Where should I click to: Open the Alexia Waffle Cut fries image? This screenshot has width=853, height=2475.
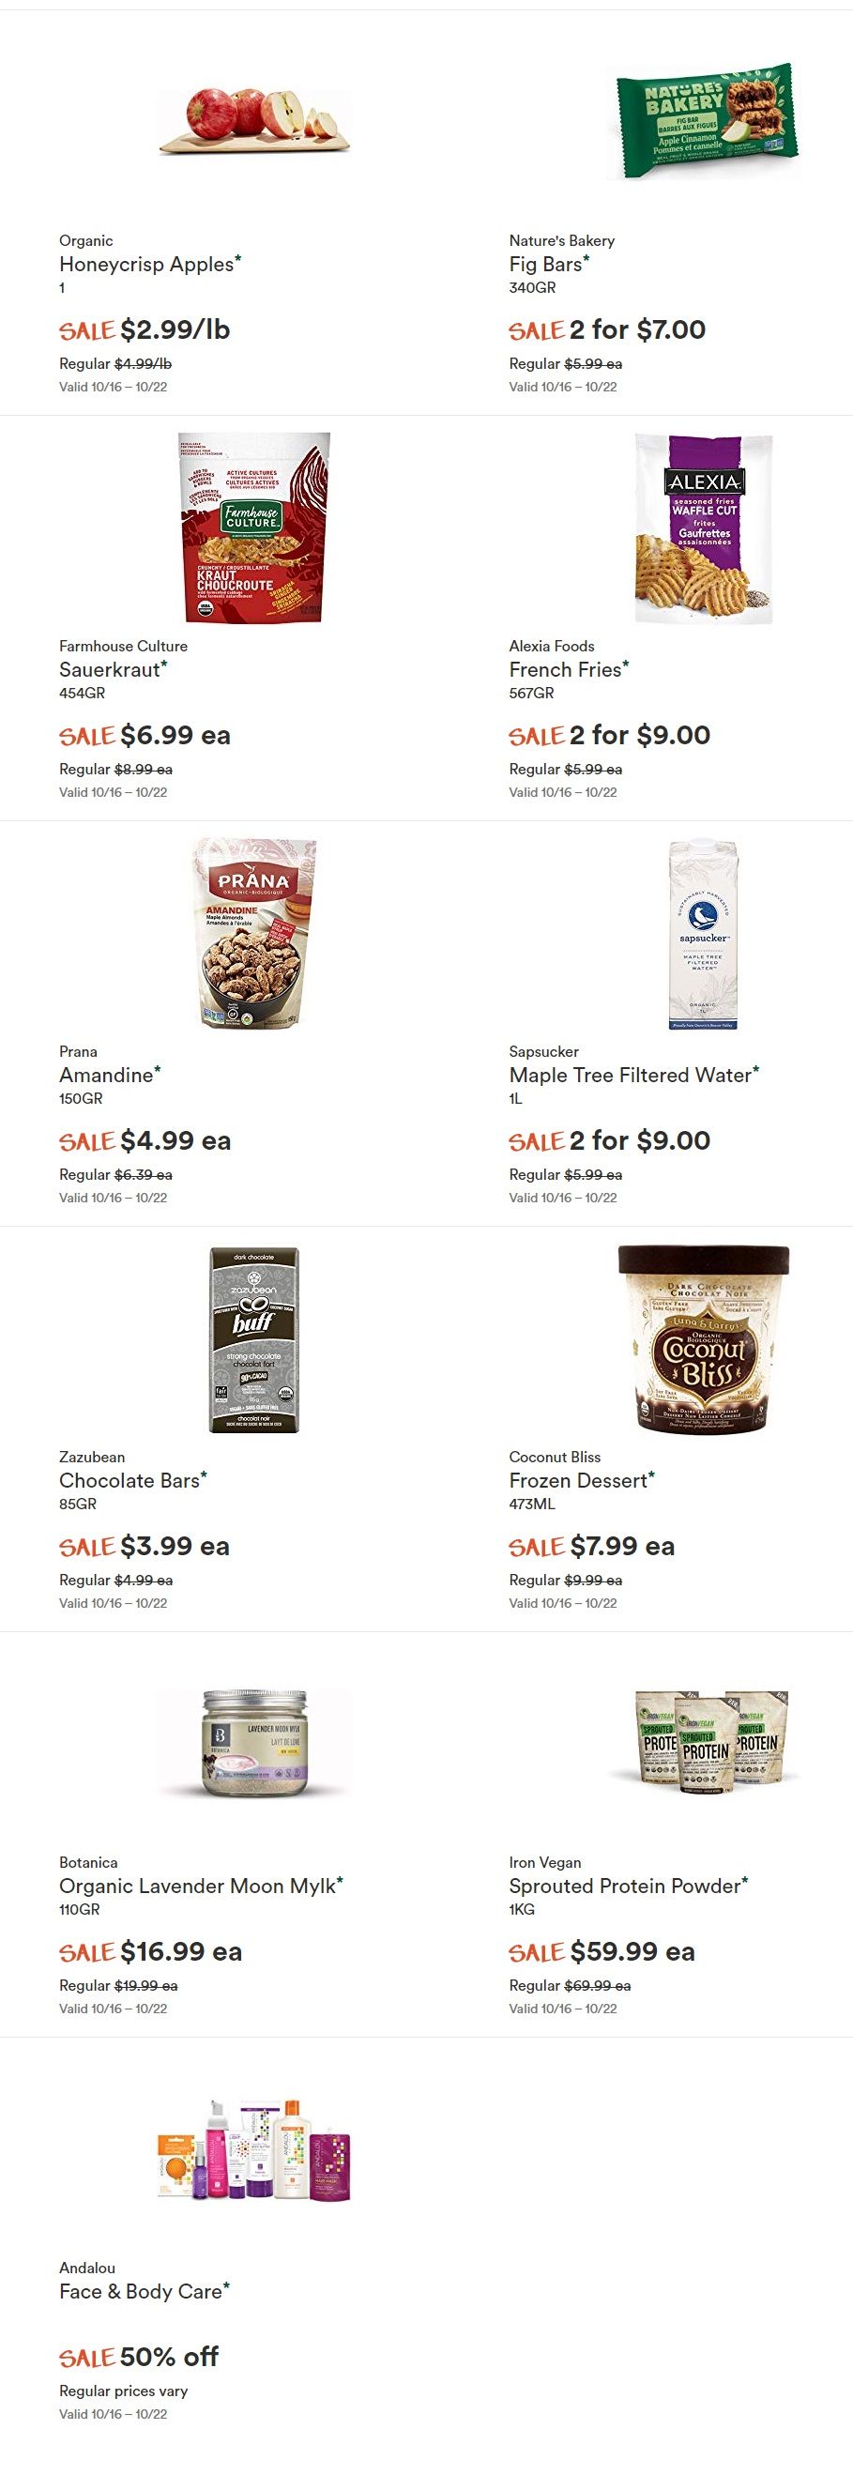(704, 527)
